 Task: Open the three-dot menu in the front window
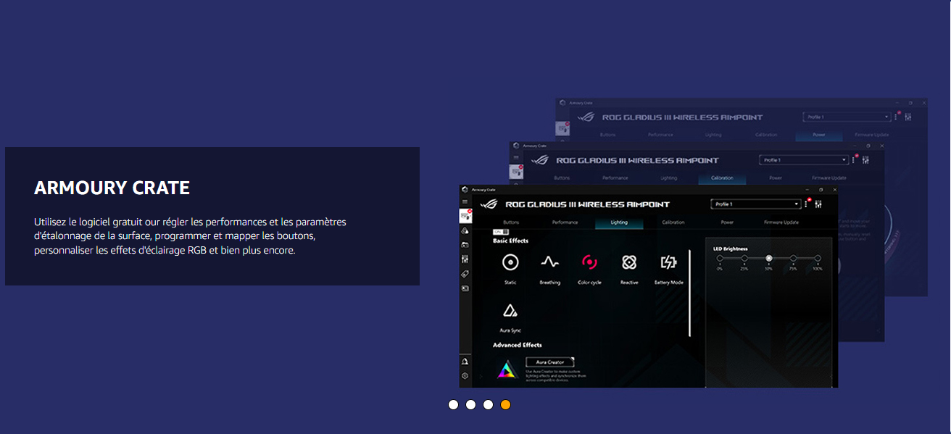coord(806,204)
